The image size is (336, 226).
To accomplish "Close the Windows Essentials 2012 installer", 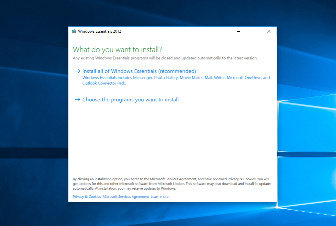I will point(269,31).
